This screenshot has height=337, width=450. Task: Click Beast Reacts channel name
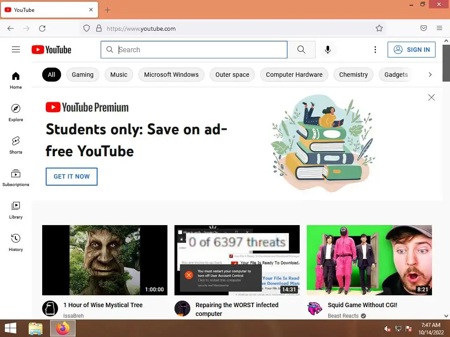pos(343,315)
